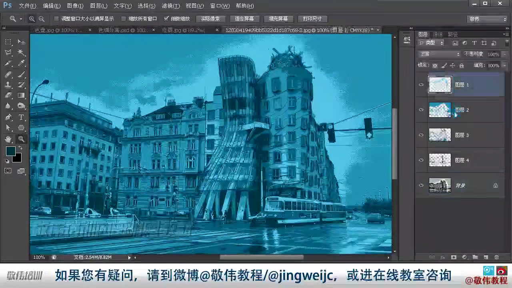Viewport: 512px width, 288px height.
Task: Enable zoom all windows checkbox
Action: [124, 19]
